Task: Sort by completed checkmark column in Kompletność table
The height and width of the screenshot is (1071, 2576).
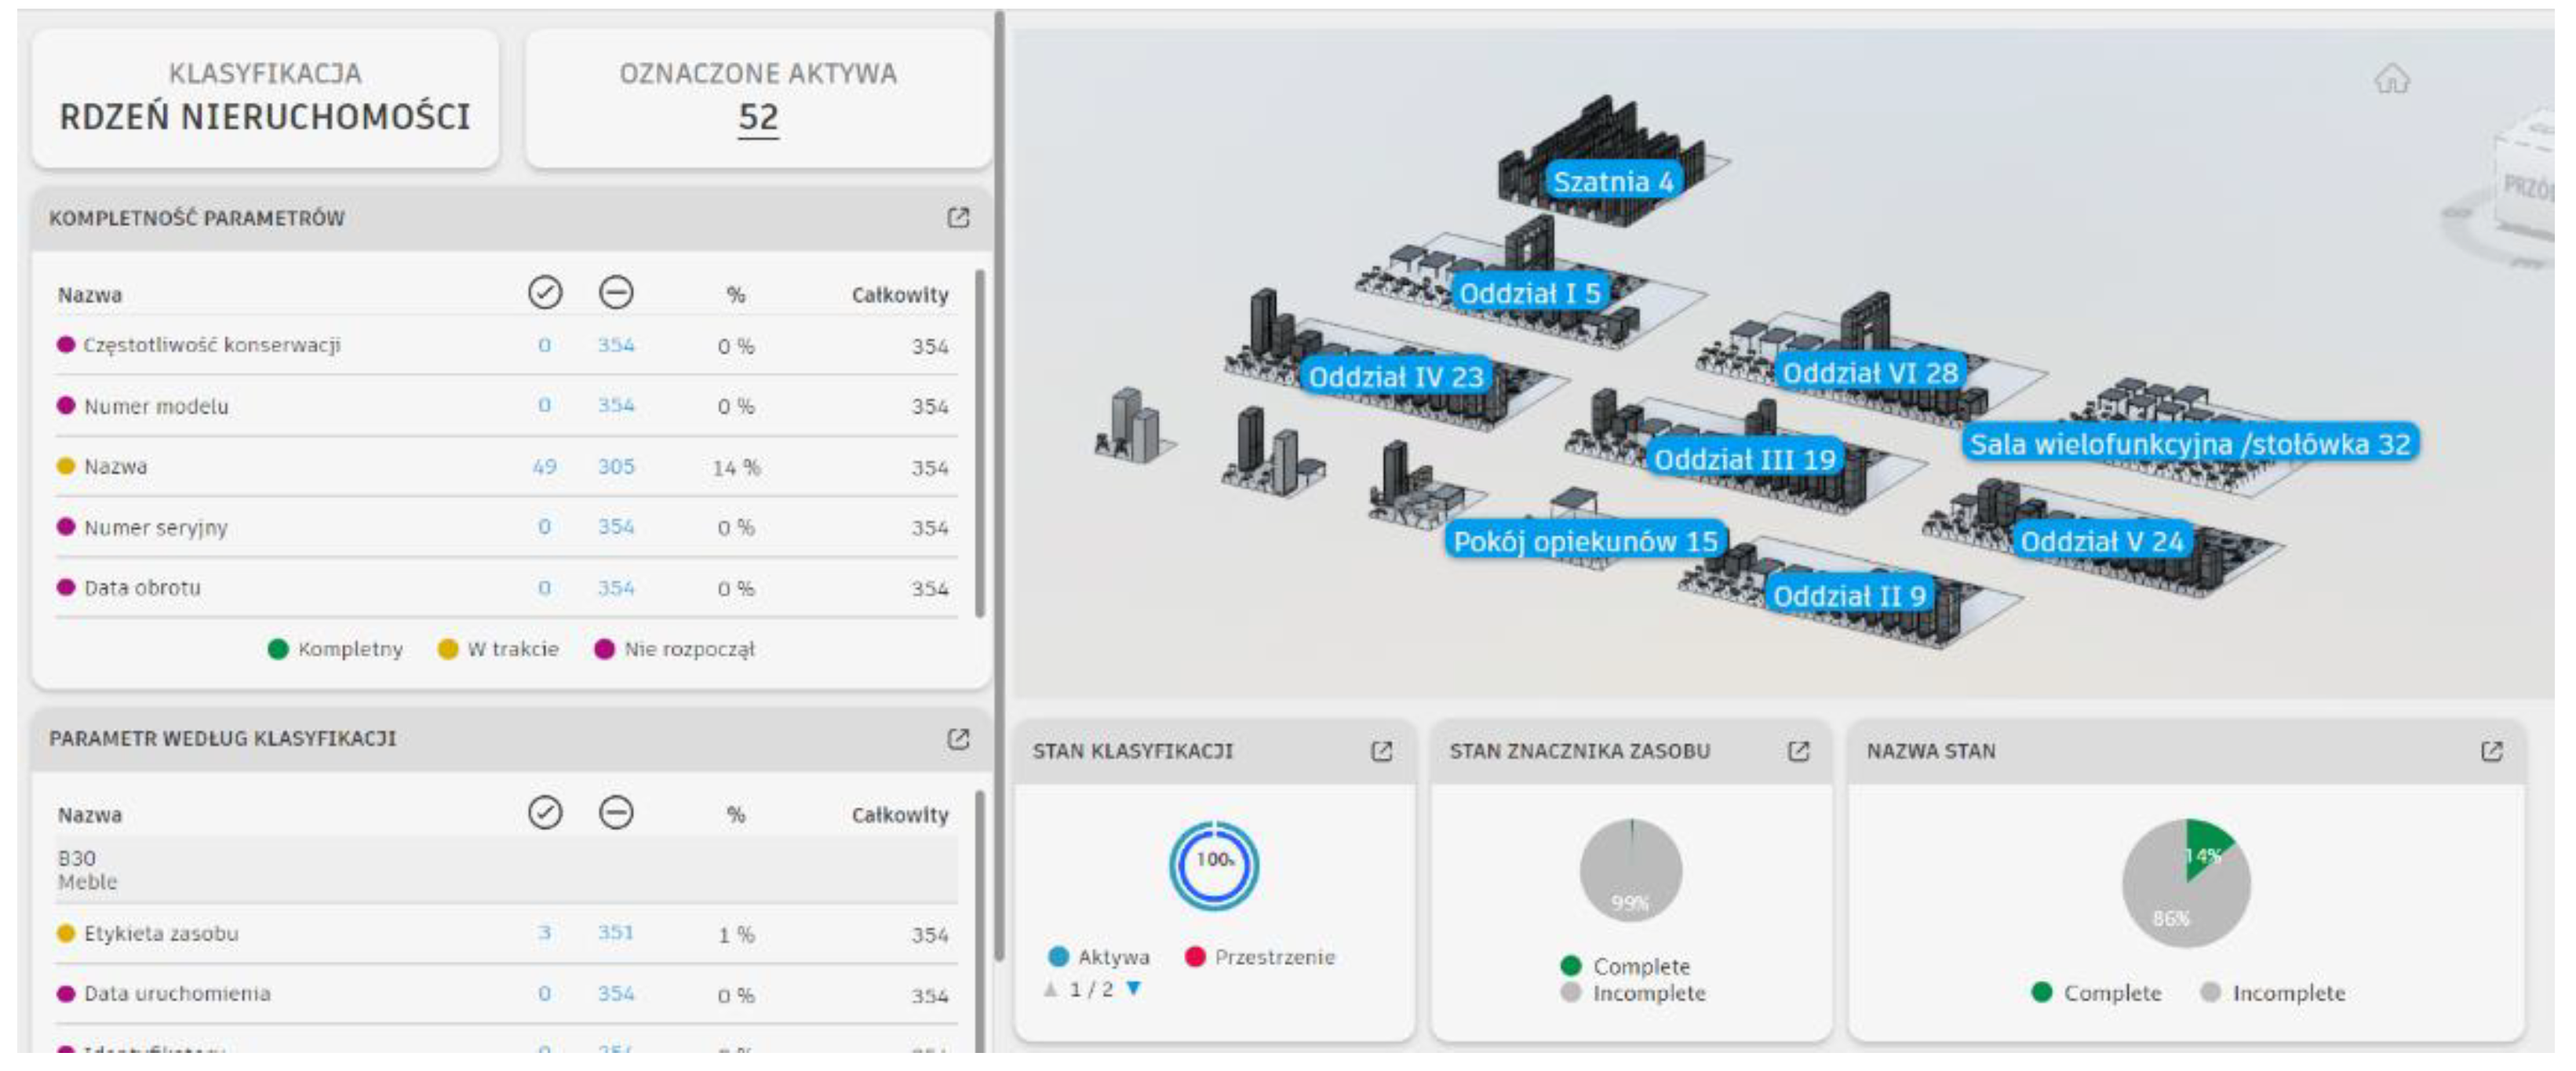Action: 544,293
